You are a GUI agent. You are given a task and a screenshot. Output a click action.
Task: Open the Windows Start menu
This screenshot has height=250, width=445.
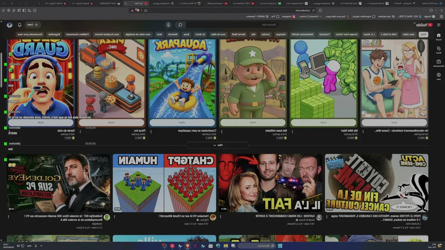coord(280,246)
